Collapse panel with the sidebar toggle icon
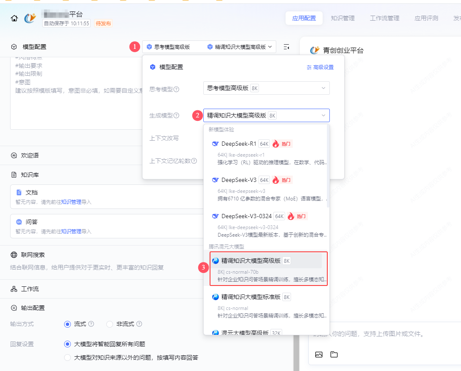The height and width of the screenshot is (371, 461). click(x=286, y=47)
